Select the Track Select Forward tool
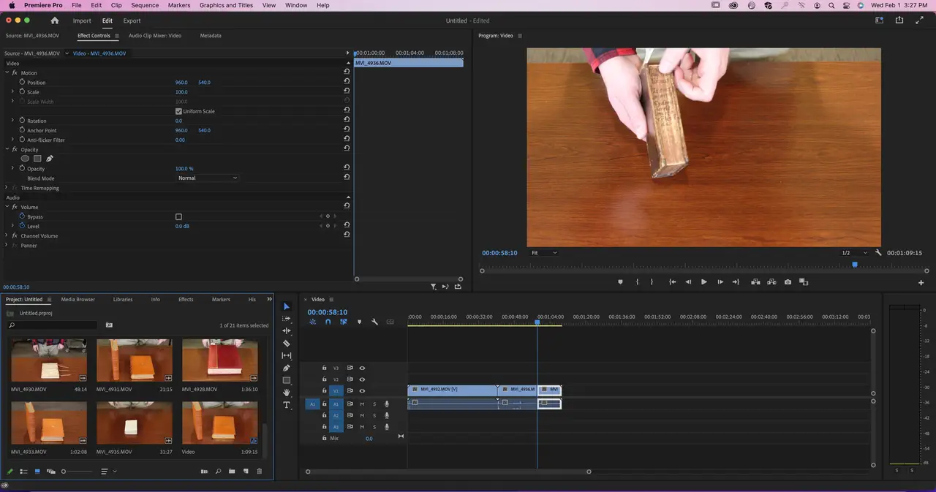Image resolution: width=936 pixels, height=492 pixels. pyautogui.click(x=287, y=319)
